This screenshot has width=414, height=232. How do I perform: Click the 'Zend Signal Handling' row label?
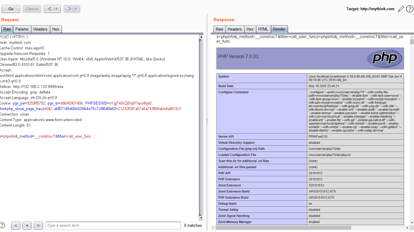tap(234, 216)
